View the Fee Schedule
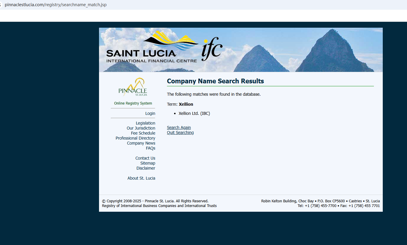The height and width of the screenshot is (245, 407). (x=143, y=133)
